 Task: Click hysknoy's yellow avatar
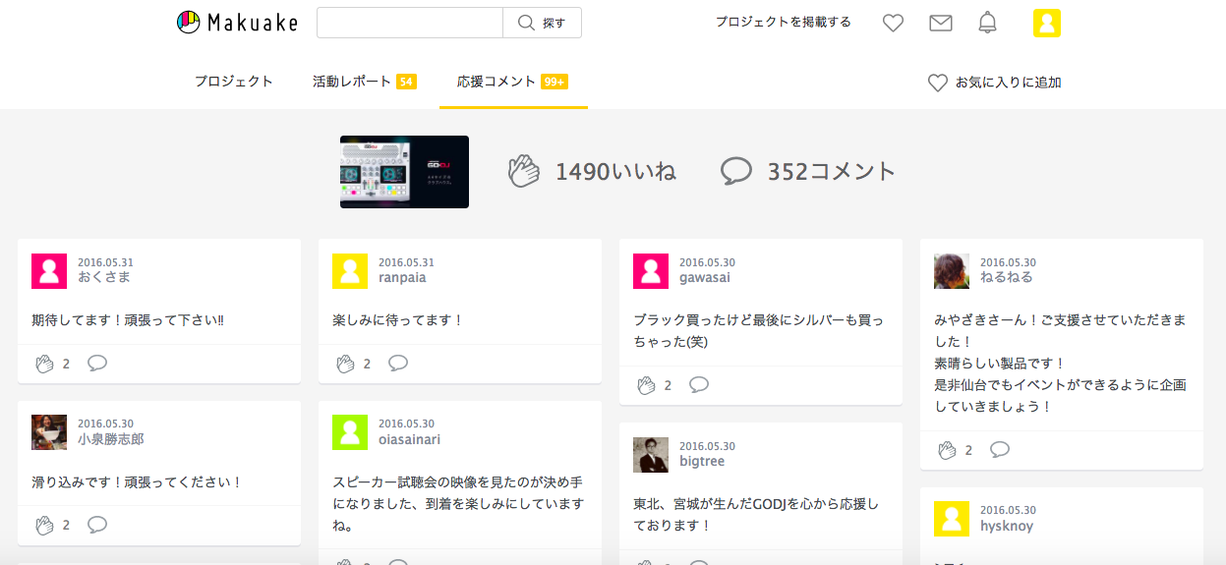point(952,519)
